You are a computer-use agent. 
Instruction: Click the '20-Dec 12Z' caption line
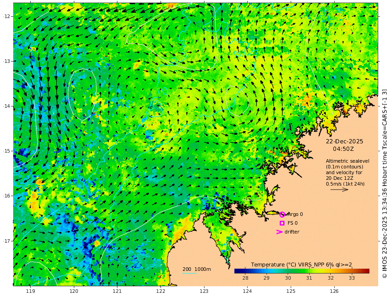340,178
